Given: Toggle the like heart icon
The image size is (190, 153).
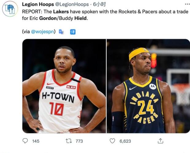Looking at the screenshot, I should pyautogui.click(x=113, y=141).
